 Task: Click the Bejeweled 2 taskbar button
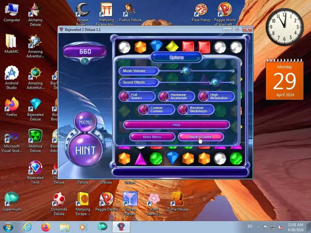(121, 227)
